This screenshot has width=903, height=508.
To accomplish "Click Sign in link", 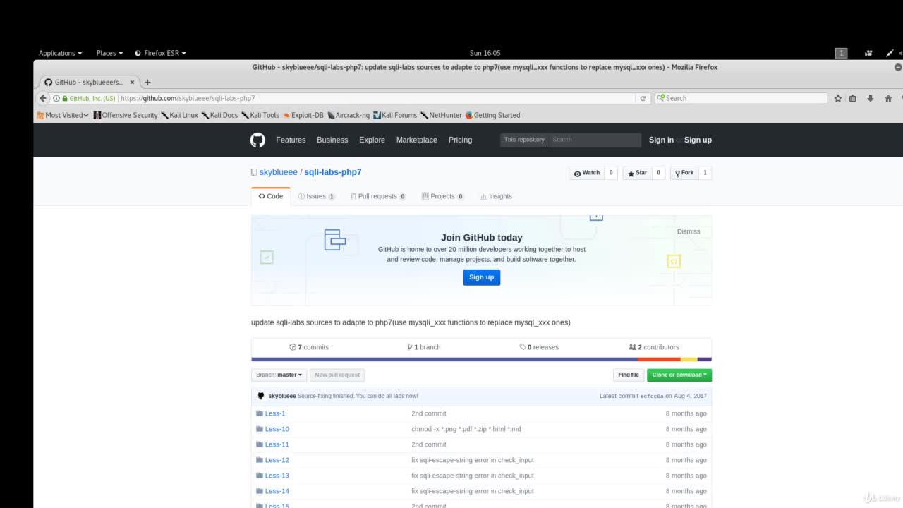I will [x=661, y=140].
